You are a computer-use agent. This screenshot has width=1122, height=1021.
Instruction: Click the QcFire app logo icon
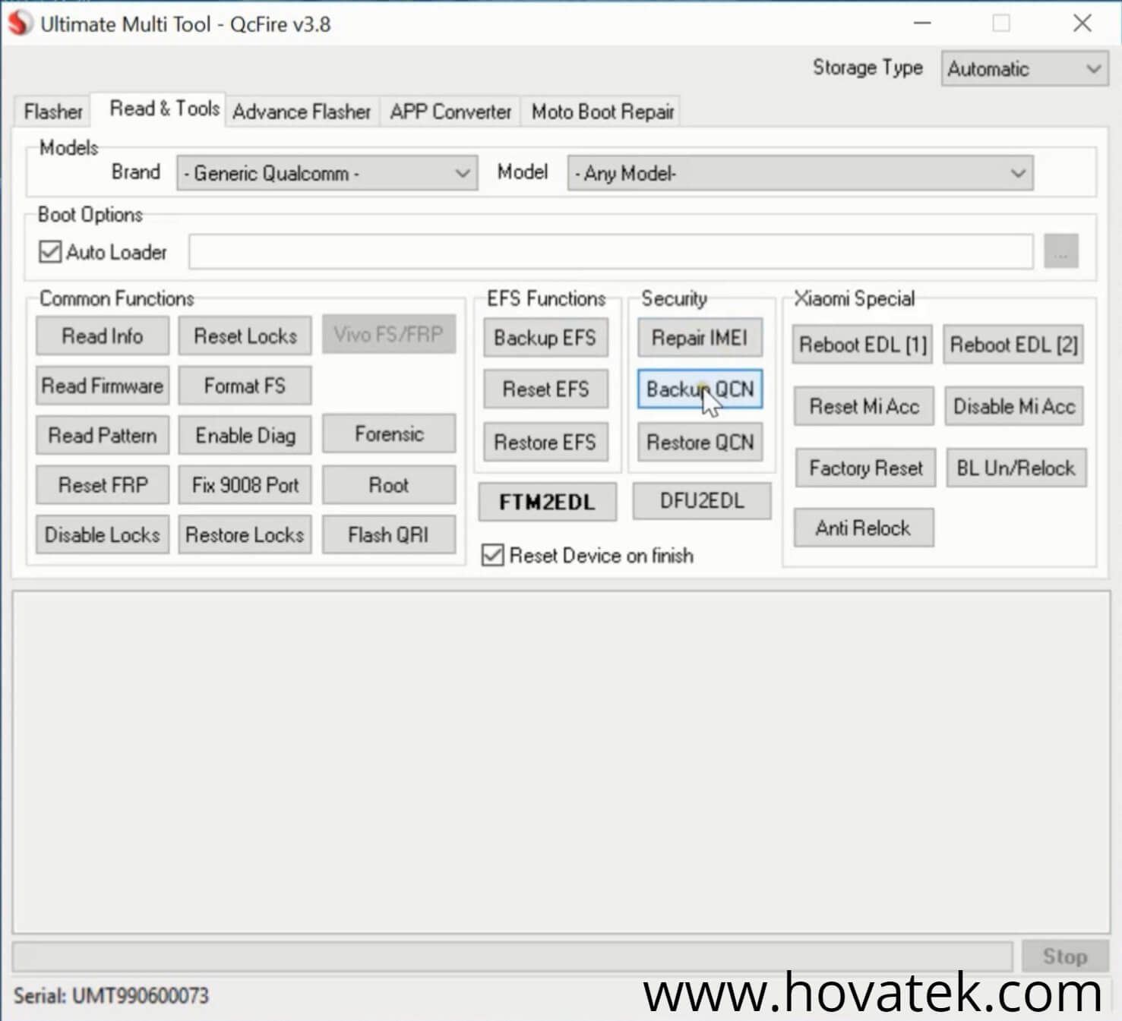pos(21,24)
